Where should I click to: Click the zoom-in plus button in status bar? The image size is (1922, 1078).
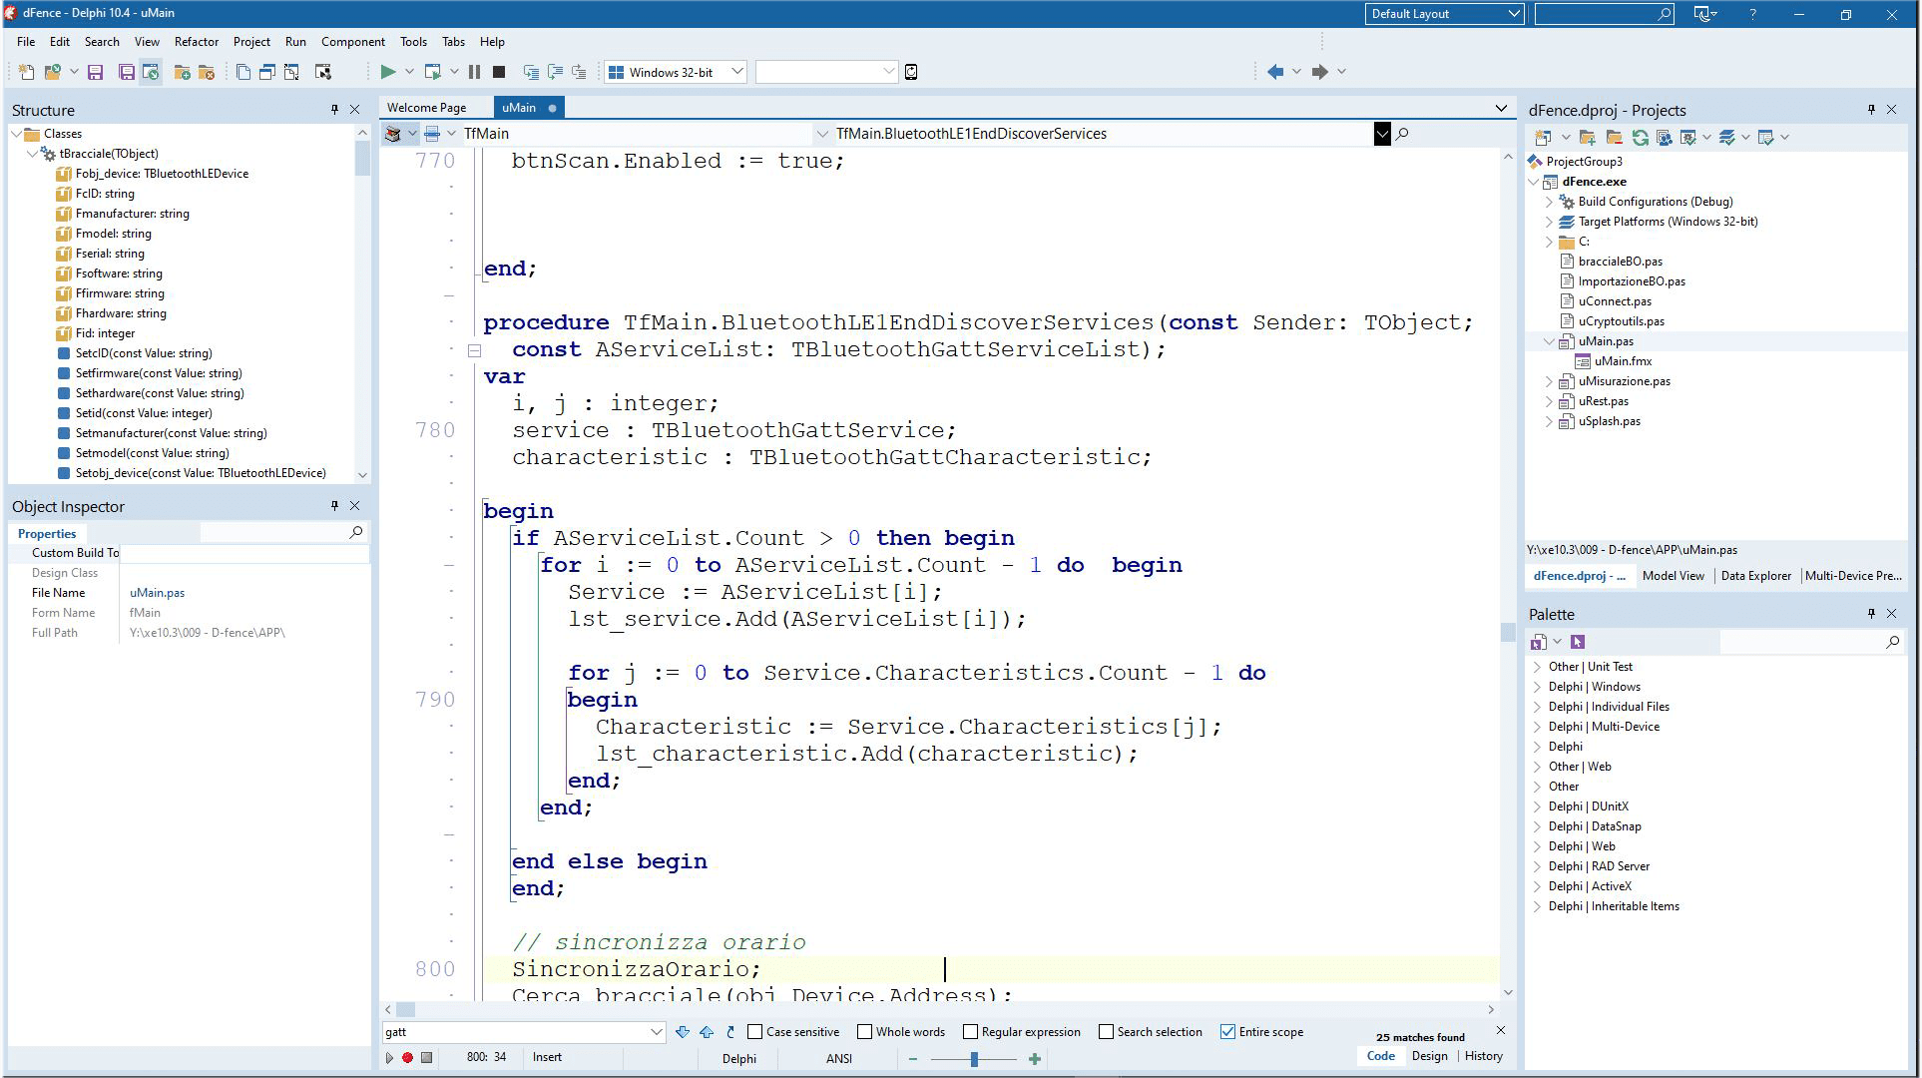click(x=1035, y=1059)
